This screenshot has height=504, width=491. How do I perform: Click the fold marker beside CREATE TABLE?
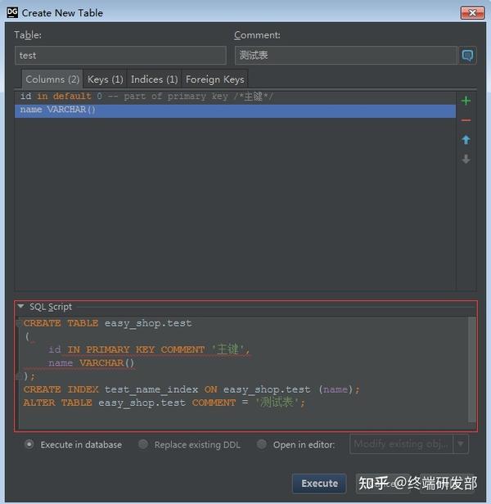(x=19, y=323)
